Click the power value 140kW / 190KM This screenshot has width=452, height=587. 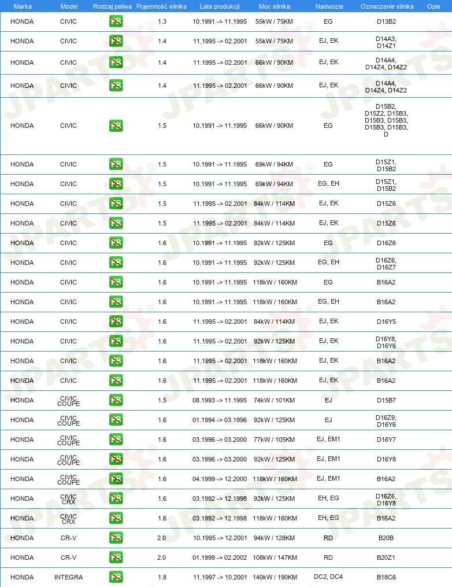click(x=275, y=577)
